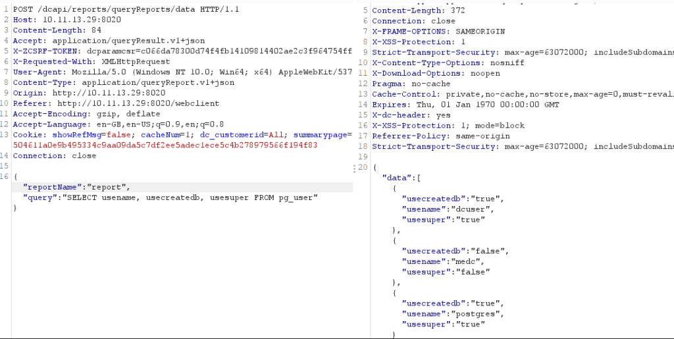This screenshot has height=339, width=674.
Task: Click the "reportName" line in request body
Action: point(78,187)
